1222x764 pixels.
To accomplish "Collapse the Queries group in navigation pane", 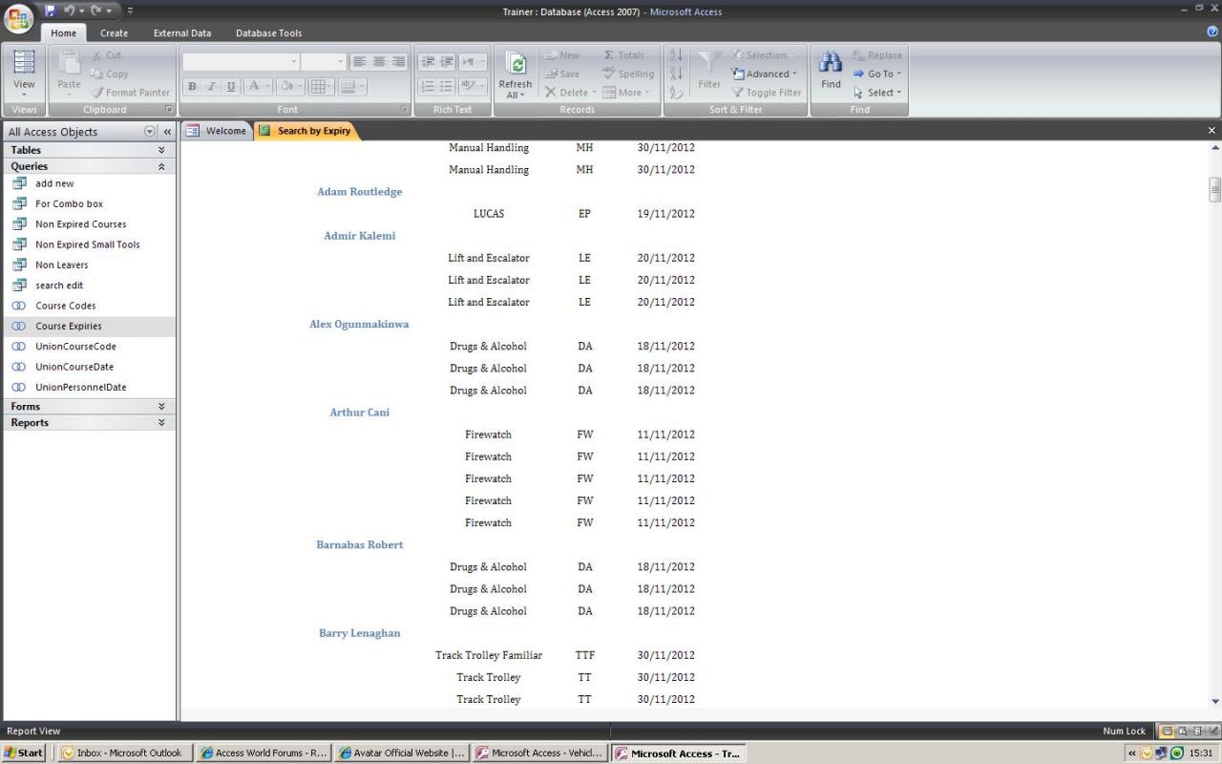I will [90, 166].
